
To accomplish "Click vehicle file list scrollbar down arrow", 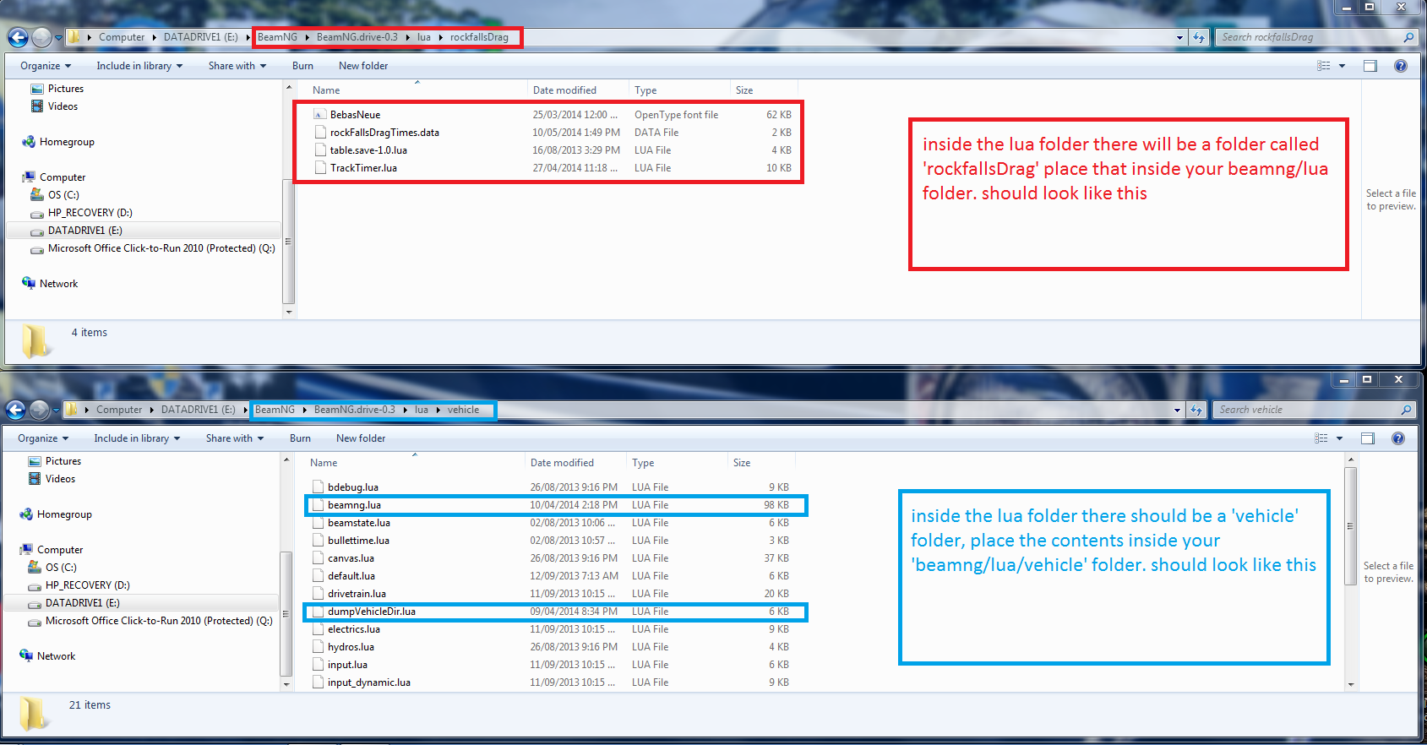I will (x=1351, y=685).
